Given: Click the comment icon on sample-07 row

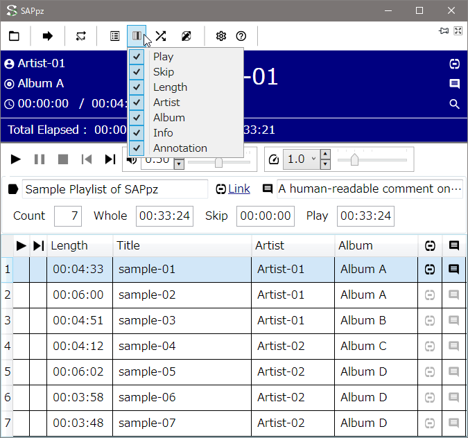Looking at the screenshot, I should (453, 423).
